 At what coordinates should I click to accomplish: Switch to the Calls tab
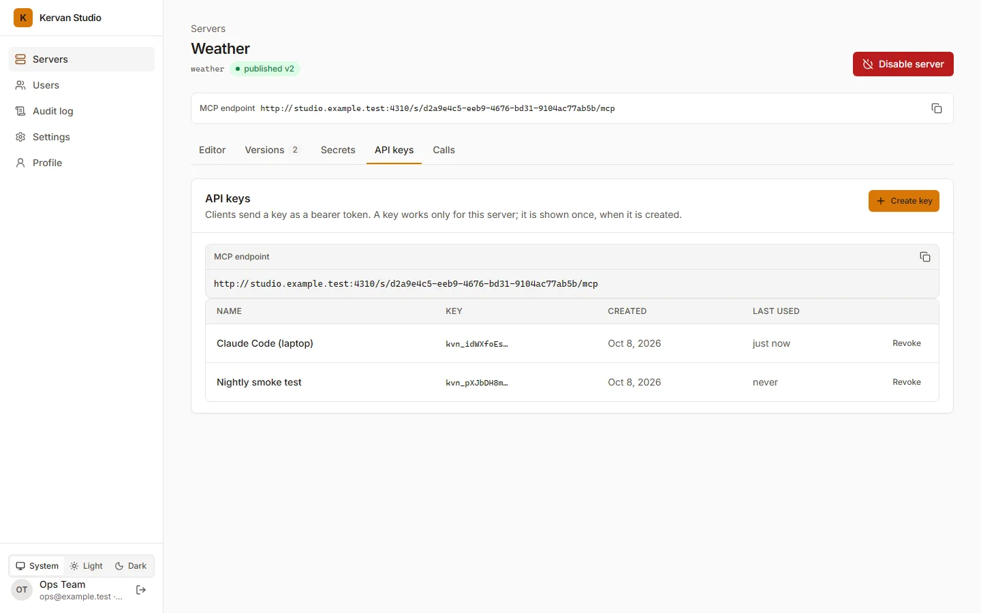pos(443,150)
